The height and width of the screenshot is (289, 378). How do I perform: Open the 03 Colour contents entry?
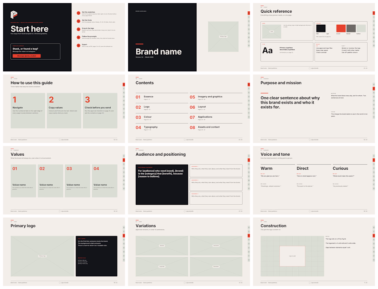[x=162, y=118]
